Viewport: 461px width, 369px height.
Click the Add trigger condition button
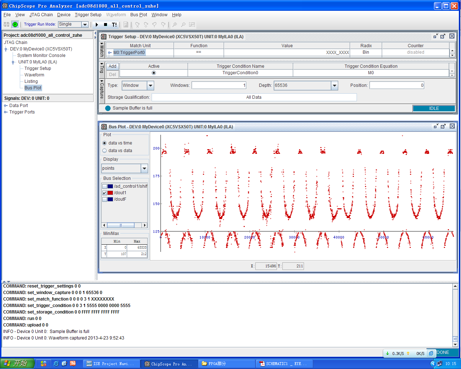point(113,66)
